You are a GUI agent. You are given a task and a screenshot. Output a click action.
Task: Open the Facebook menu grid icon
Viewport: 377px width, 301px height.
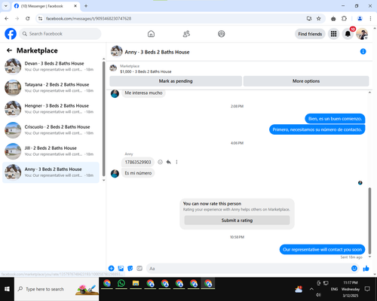[x=333, y=34]
